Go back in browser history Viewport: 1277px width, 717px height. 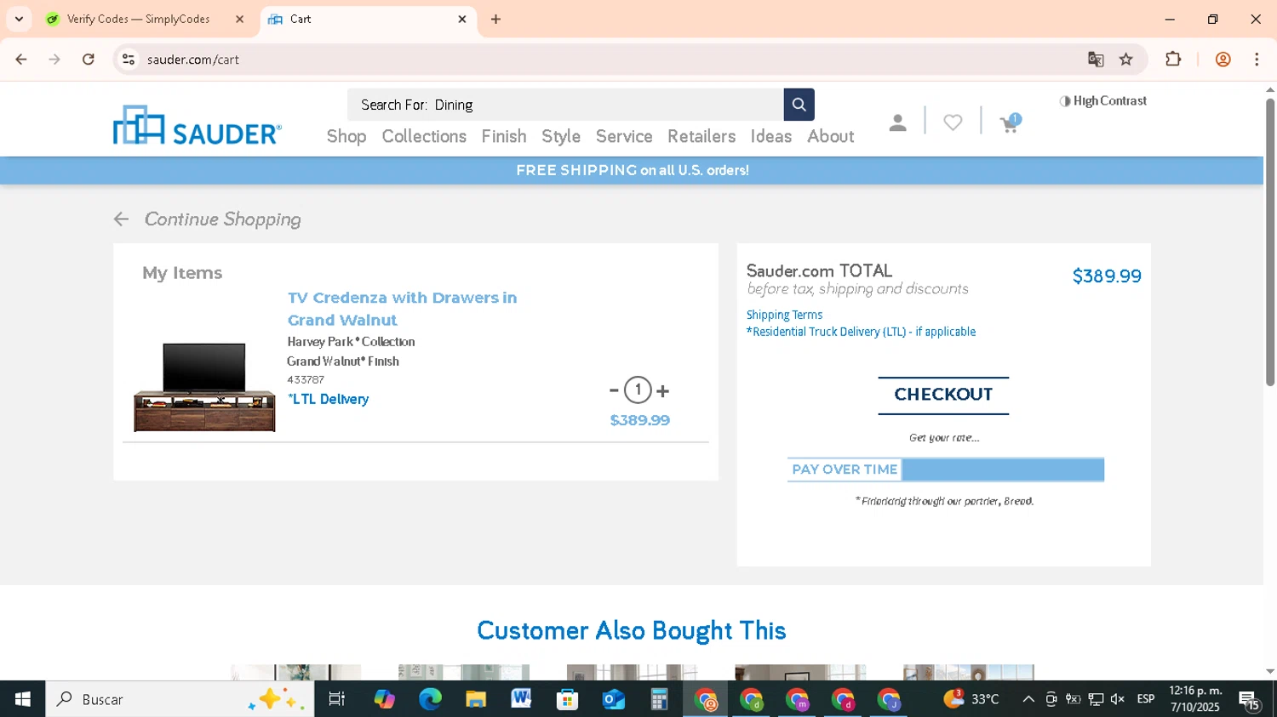click(x=21, y=60)
